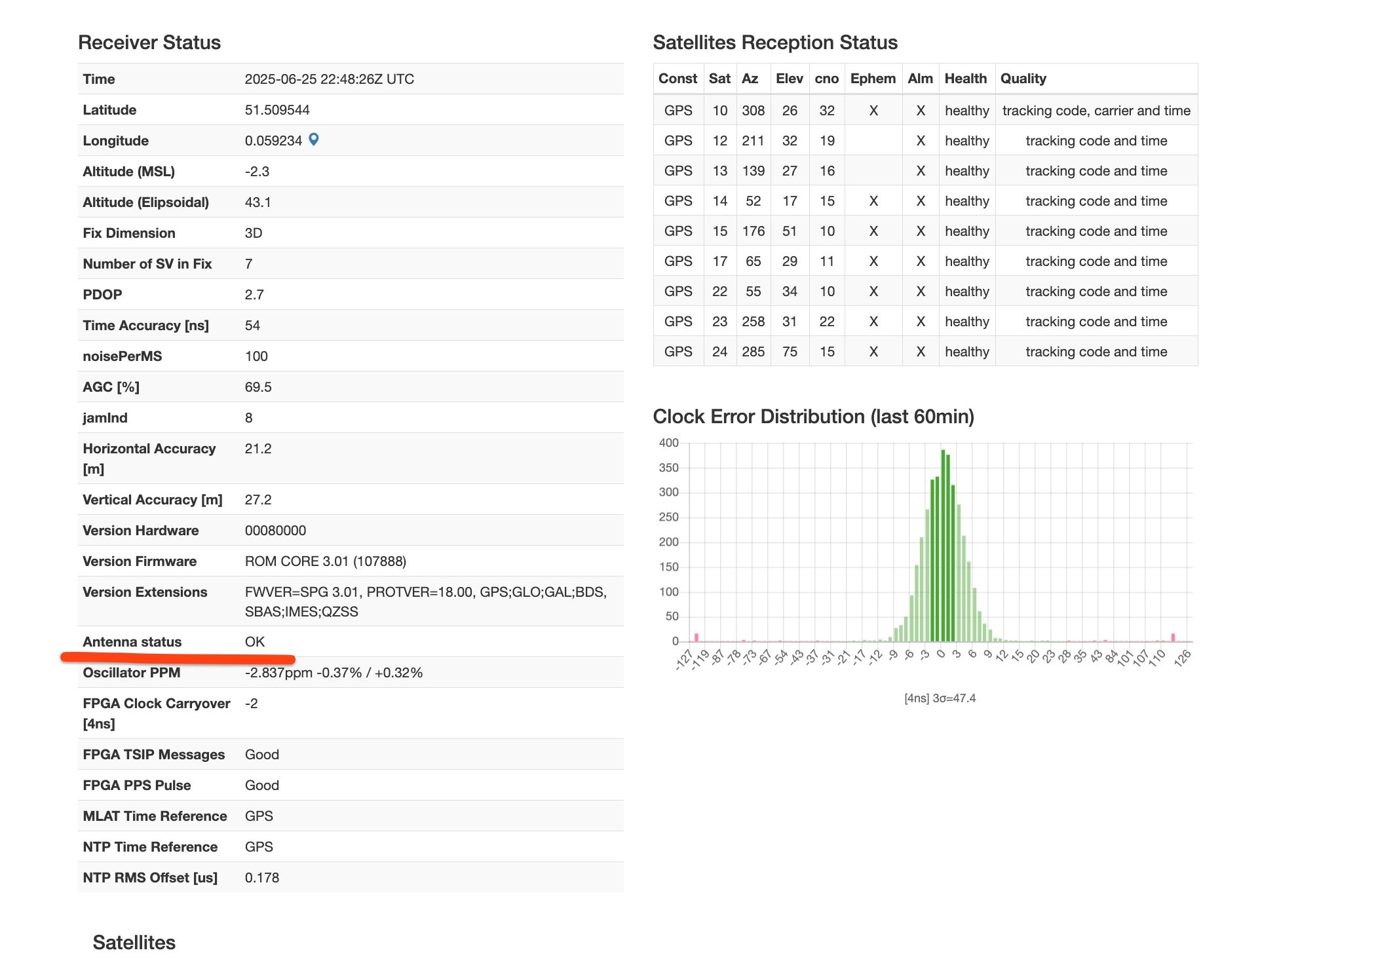The width and height of the screenshot is (1393, 963).
Task: Select the GPS satellite 10 row
Action: [x=925, y=111]
